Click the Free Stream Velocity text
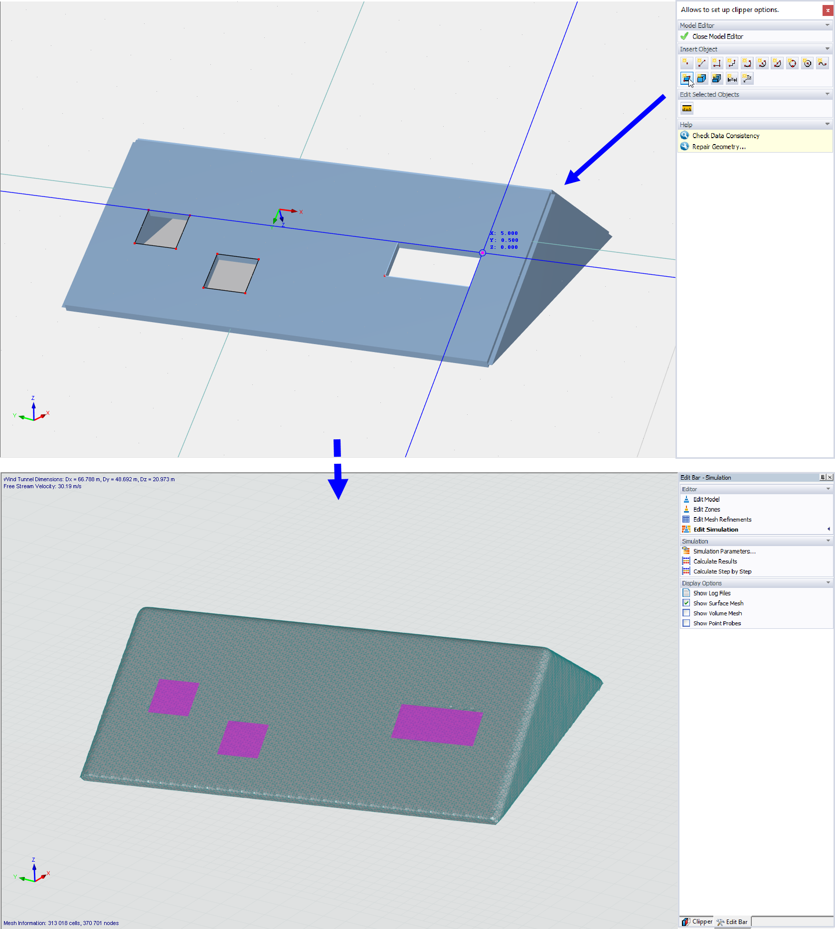 pos(42,486)
